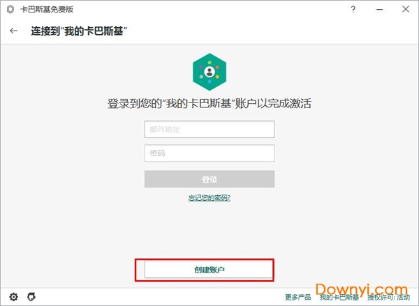This screenshot has height=306, width=419.
Task: Click the 卡巴斯基免费版 window title text
Action: 47,9
